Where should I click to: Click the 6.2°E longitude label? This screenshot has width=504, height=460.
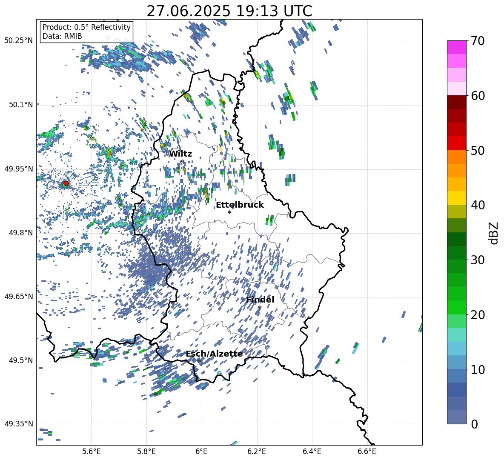click(x=257, y=451)
